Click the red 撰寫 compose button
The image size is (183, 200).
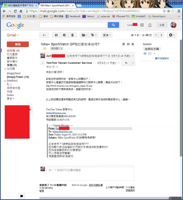point(18,44)
